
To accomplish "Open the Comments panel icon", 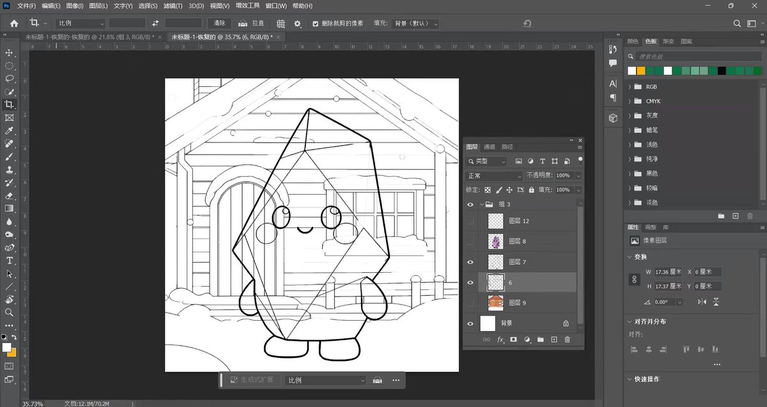I will pos(613,63).
